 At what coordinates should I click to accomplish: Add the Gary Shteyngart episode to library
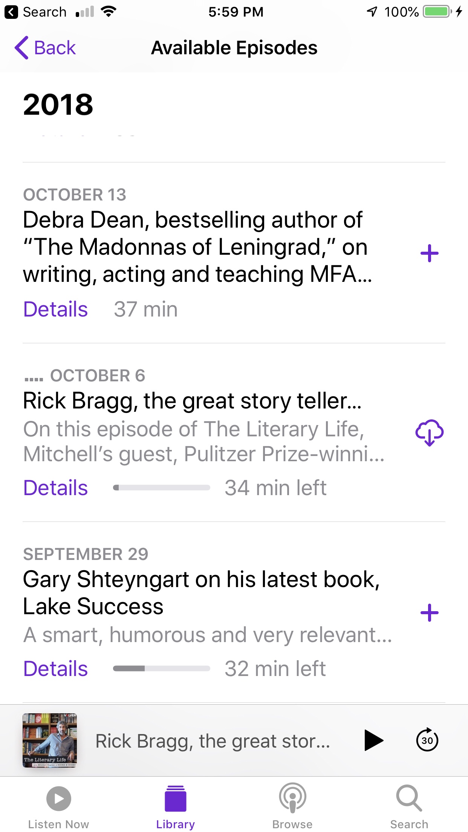tap(429, 613)
